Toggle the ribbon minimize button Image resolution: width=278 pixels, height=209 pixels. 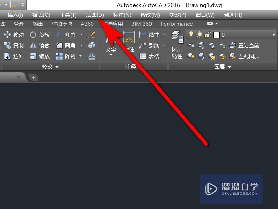click(x=210, y=24)
